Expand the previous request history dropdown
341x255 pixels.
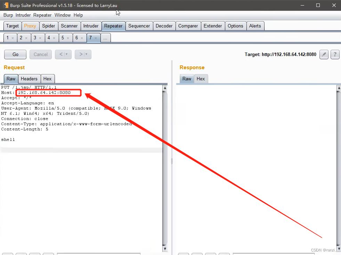click(66, 54)
